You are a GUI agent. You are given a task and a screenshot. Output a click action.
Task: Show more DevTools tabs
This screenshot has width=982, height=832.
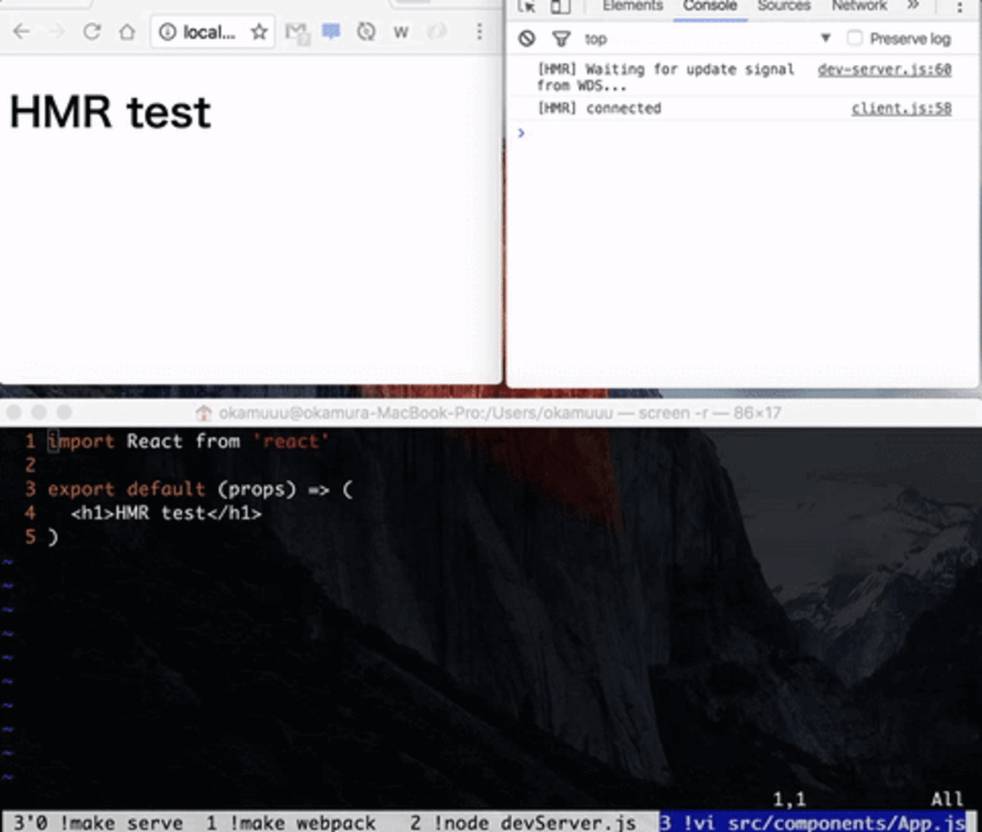[913, 6]
